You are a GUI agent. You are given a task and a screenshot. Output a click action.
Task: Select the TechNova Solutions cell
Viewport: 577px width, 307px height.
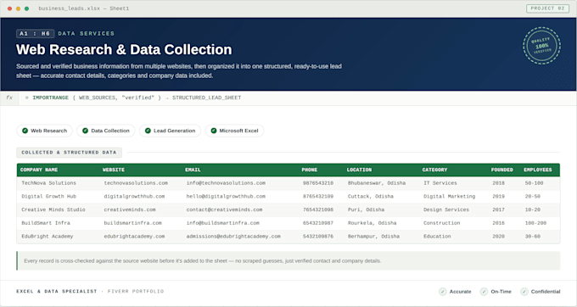coord(49,183)
